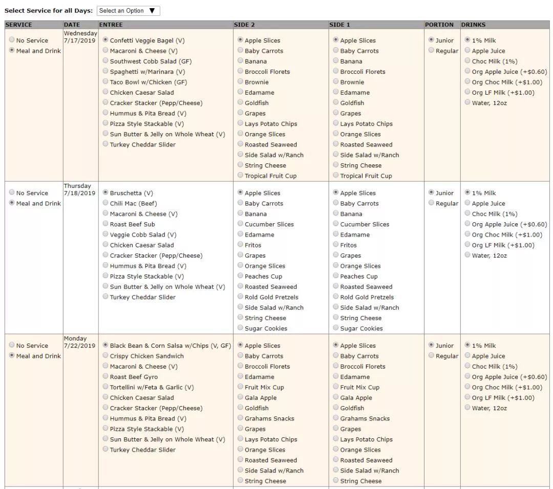The image size is (553, 489).
Task: Select No Service for Monday 7/22/2019
Action: 12,345
